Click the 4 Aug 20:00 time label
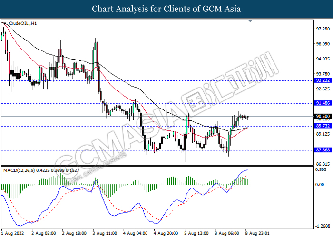Image resolution: width=333 pixels, height=238 pixels. tap(166, 233)
